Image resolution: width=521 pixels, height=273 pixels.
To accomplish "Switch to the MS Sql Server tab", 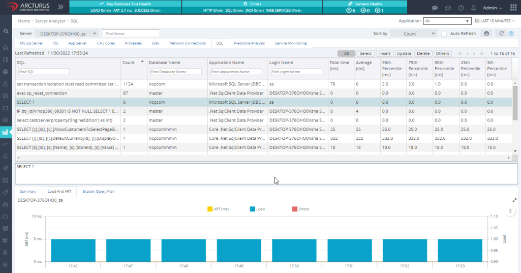I will tap(32, 43).
